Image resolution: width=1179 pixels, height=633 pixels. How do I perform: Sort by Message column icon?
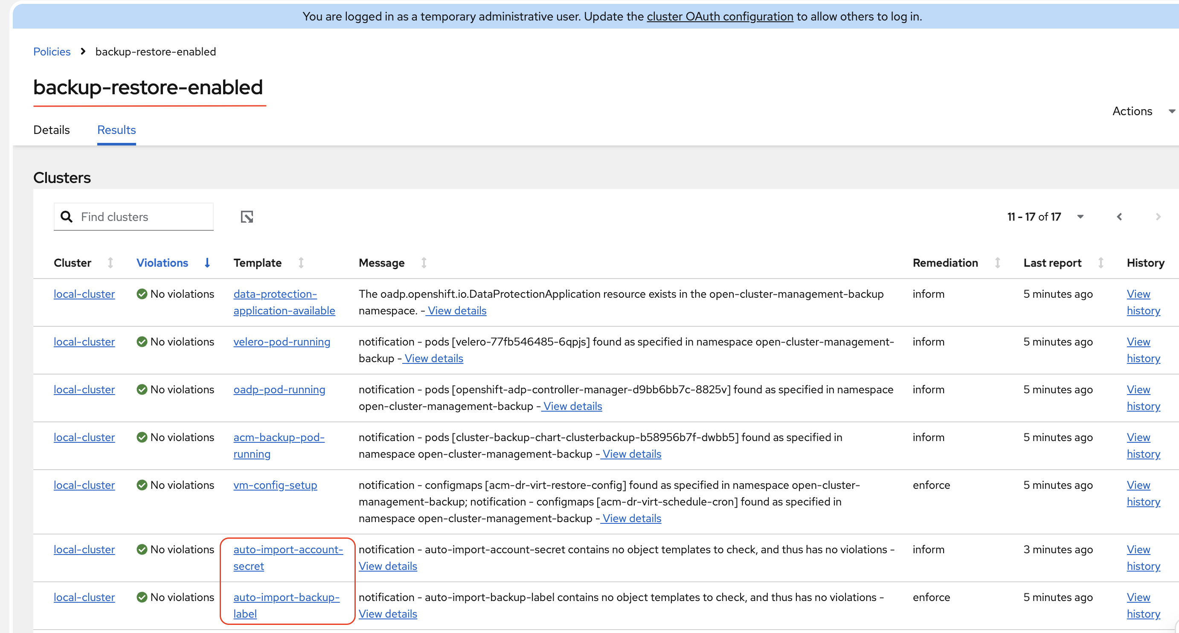[424, 263]
